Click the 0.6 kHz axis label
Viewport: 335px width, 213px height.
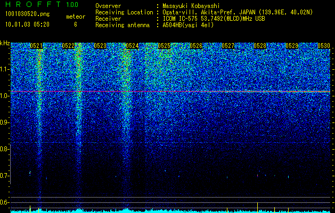tap(4, 202)
